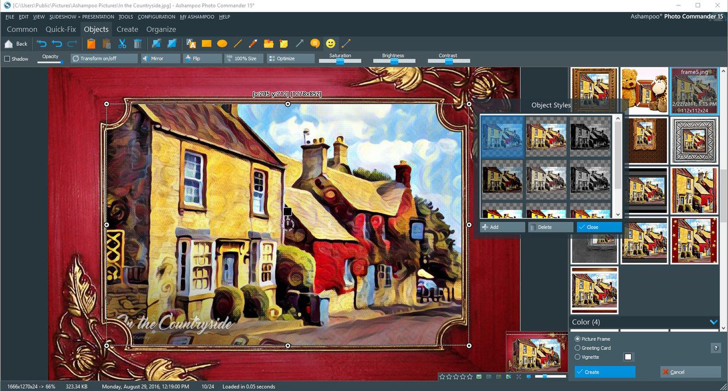Screen dimensions: 728x391
Task: Collapse the Color (4) section chevron
Action: point(713,322)
